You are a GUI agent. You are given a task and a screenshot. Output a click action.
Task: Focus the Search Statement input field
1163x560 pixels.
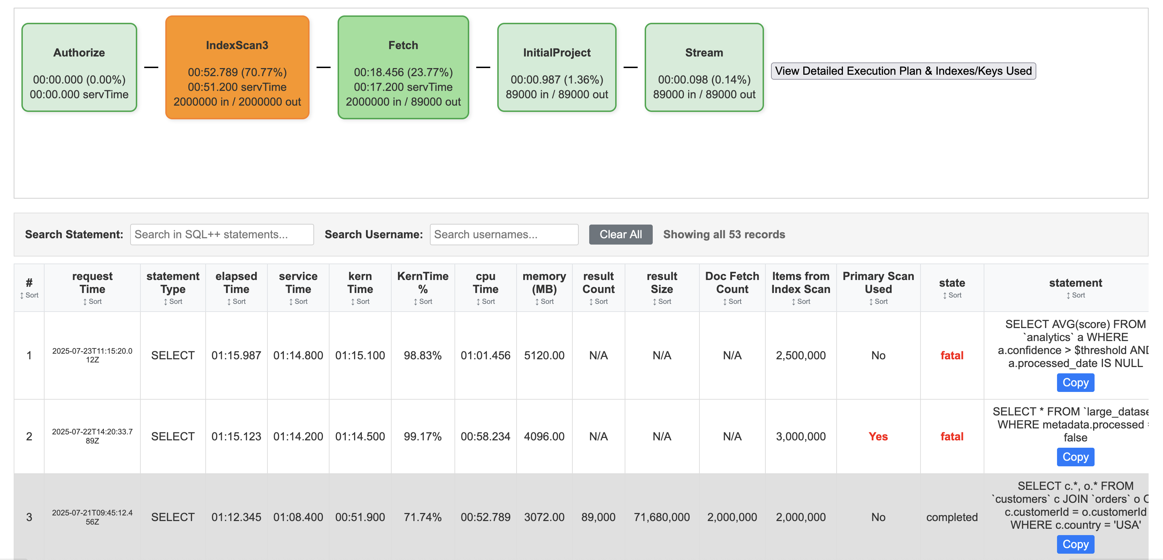222,235
